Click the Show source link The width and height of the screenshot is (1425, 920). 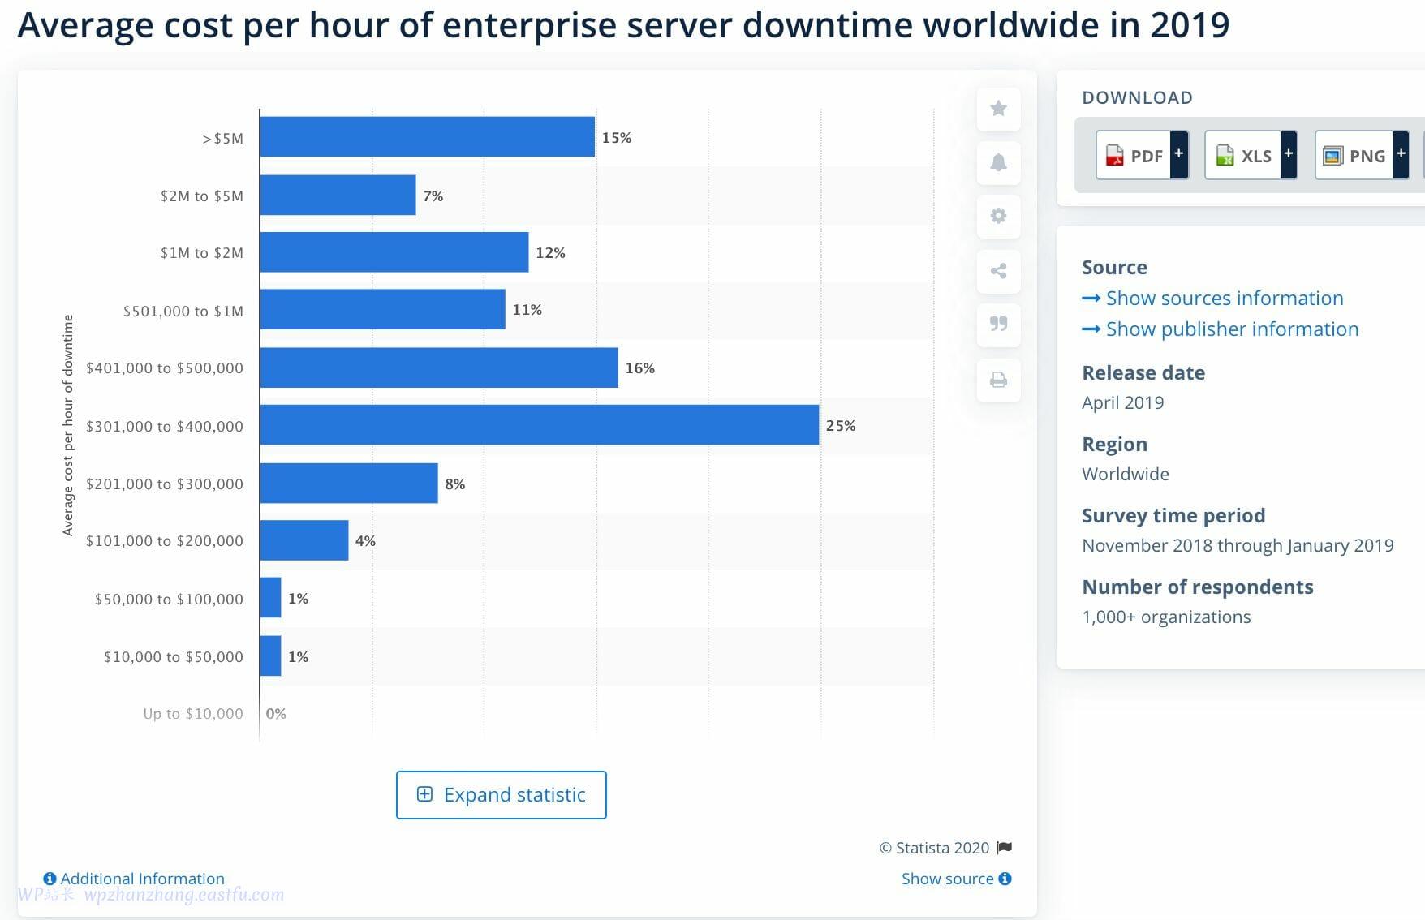pos(947,879)
